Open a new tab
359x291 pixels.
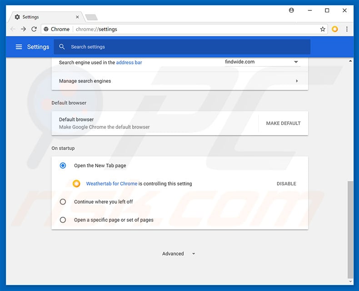[x=91, y=17]
